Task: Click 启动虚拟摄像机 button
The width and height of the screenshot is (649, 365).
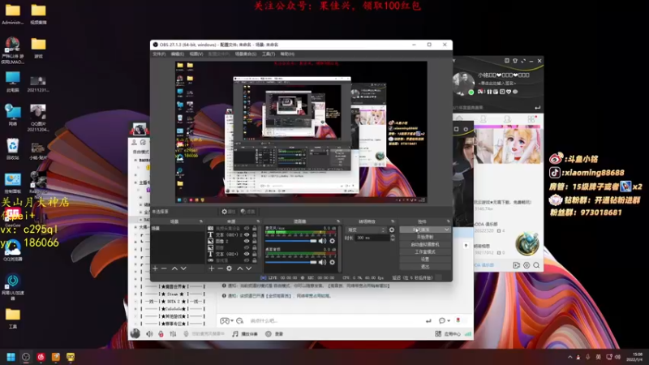Action: (x=425, y=245)
